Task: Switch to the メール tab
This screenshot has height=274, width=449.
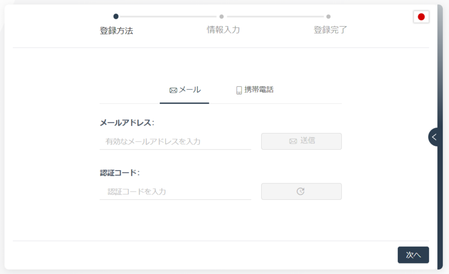Action: pos(185,90)
